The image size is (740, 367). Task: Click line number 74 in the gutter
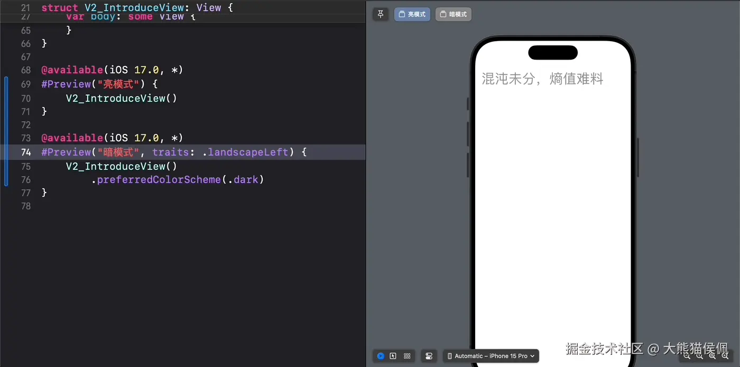click(26, 152)
